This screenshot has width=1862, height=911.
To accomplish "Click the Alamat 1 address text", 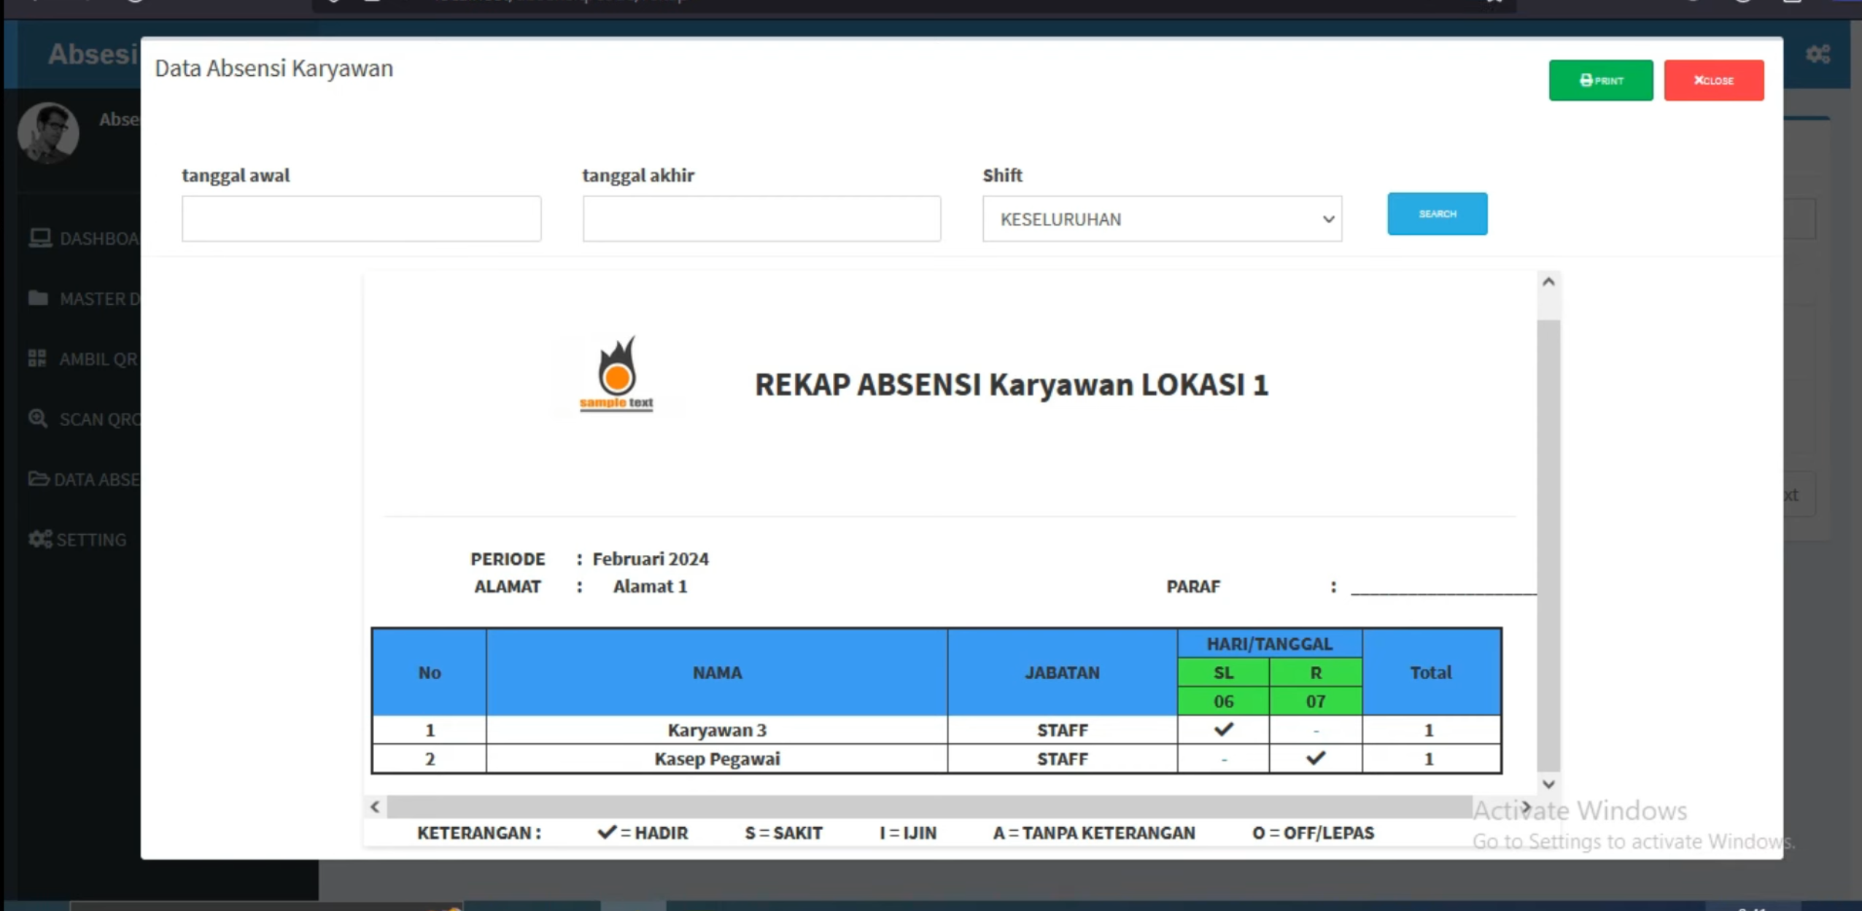I will click(650, 586).
